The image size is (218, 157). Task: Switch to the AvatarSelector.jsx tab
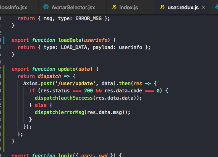point(72,7)
